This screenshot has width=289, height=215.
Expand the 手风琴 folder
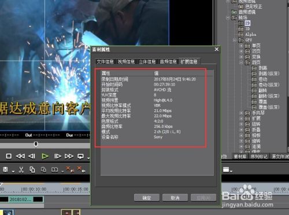(241, 113)
